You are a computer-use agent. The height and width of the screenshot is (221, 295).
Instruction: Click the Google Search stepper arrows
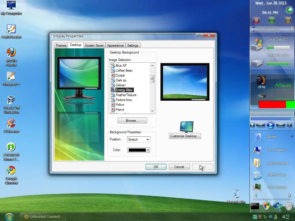254,29
